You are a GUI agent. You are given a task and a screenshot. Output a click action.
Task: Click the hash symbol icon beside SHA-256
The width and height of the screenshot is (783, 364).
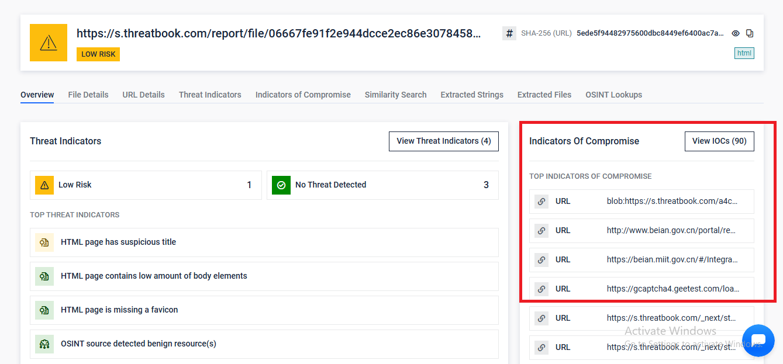tap(509, 33)
